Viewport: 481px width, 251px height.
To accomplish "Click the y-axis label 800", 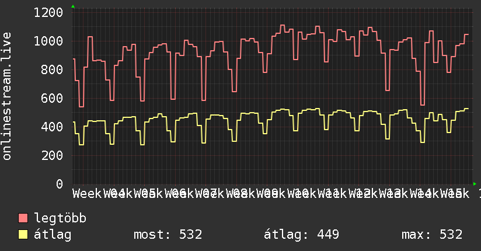I will point(52,69).
